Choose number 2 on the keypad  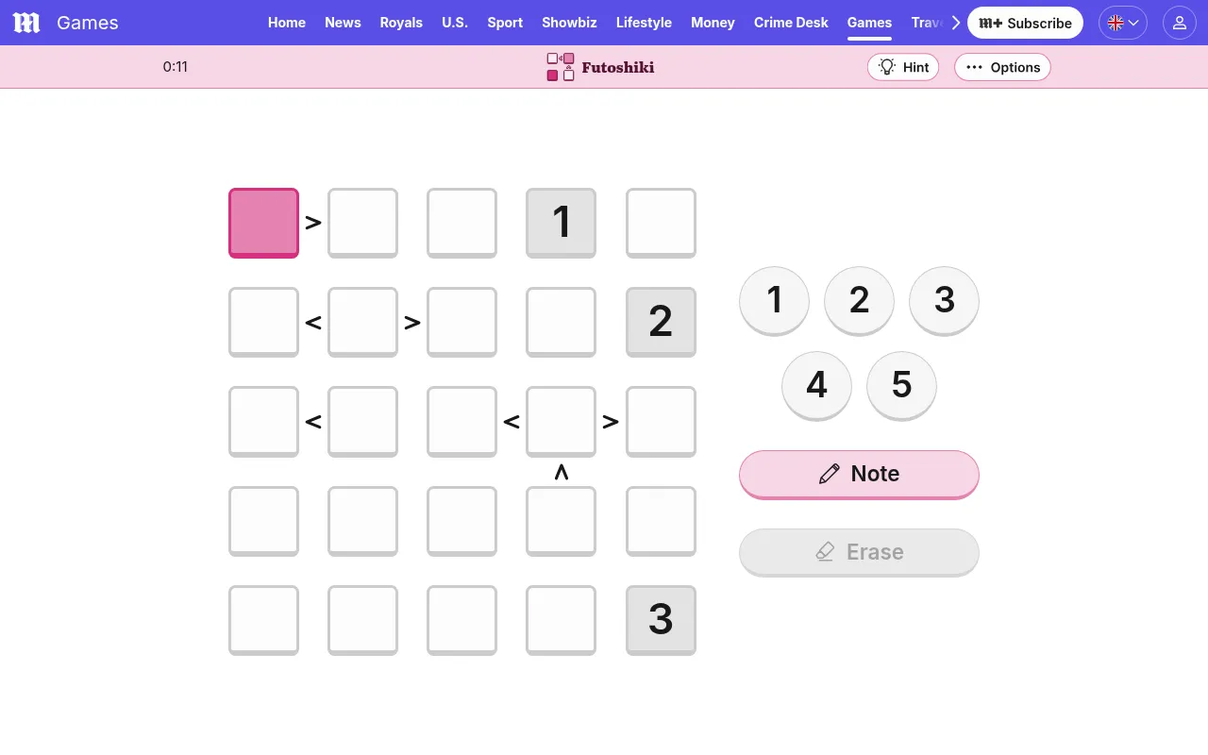[859, 300]
